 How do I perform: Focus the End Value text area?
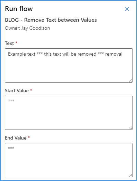click(x=69, y=160)
